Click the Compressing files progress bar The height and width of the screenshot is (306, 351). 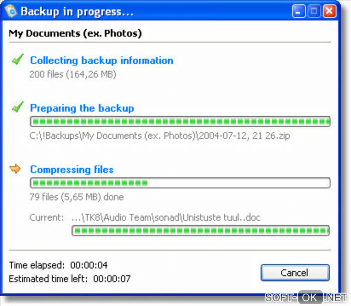click(x=180, y=183)
